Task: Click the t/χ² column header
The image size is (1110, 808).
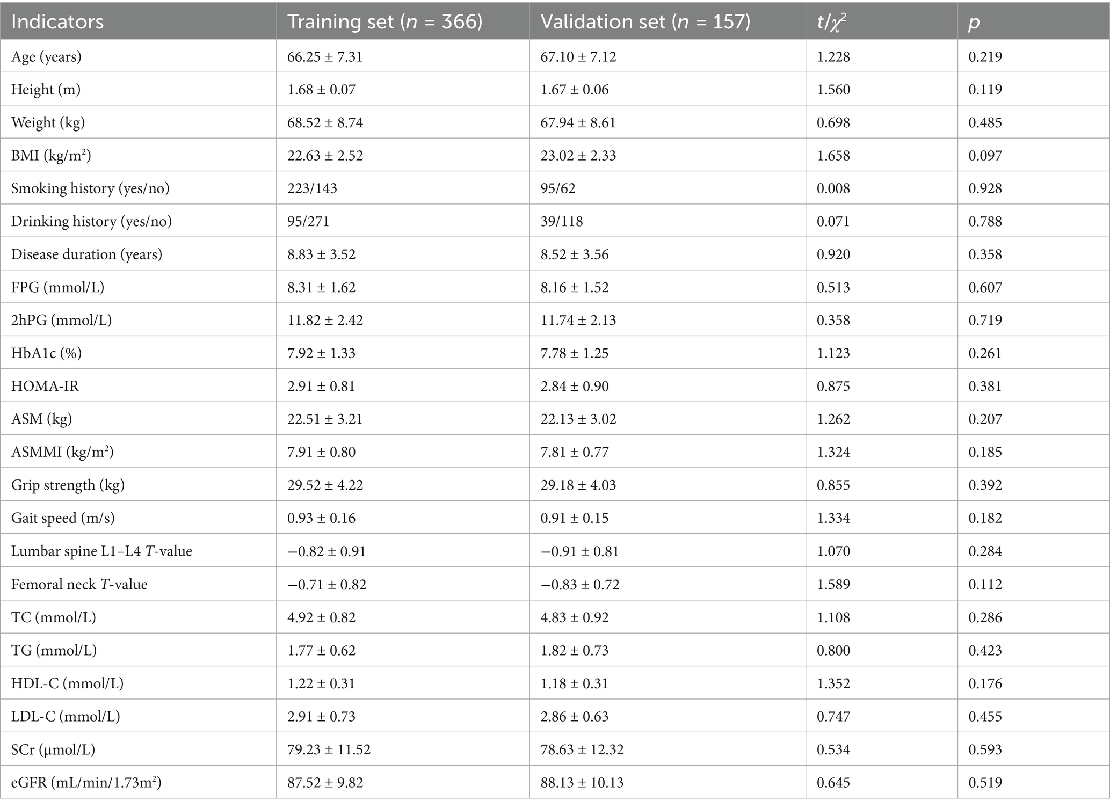Action: click(x=832, y=21)
